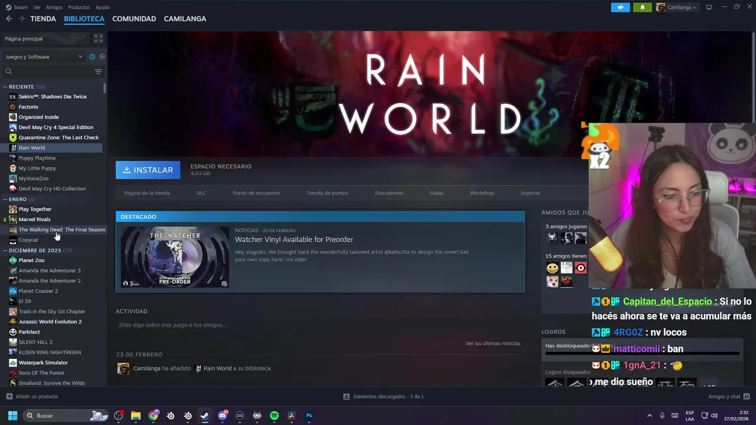
Task: Click The Watcher pre-order thumbnail
Action: coord(175,257)
